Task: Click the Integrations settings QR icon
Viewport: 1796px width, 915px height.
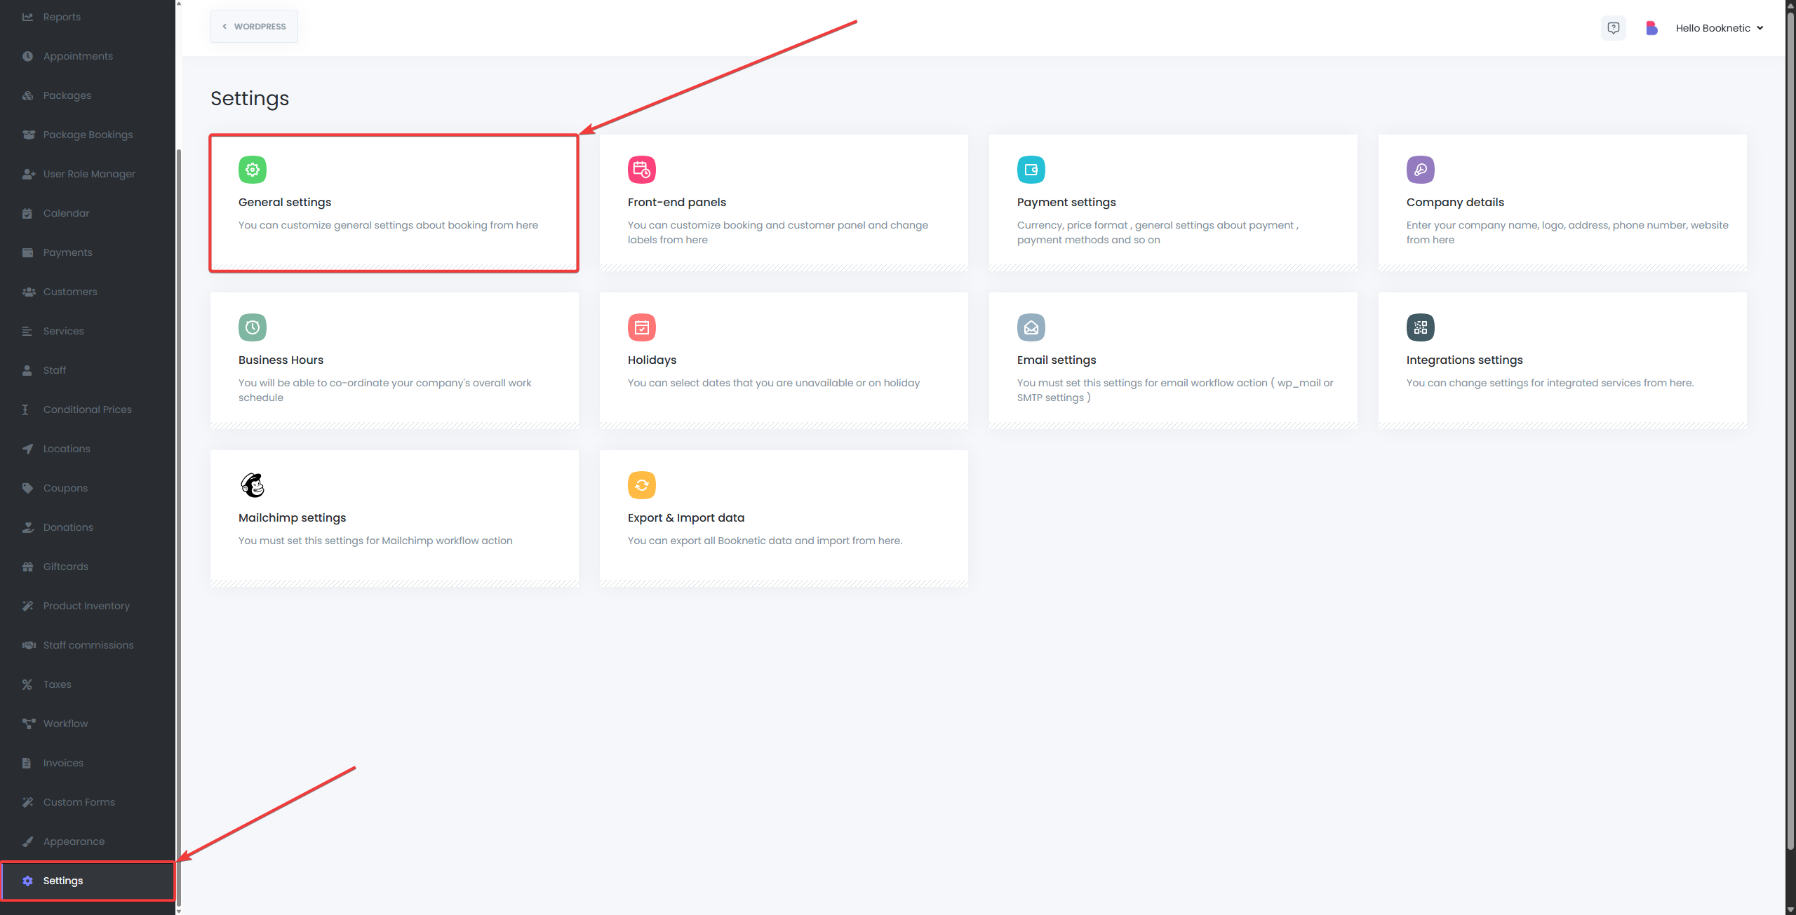Action: pyautogui.click(x=1420, y=327)
